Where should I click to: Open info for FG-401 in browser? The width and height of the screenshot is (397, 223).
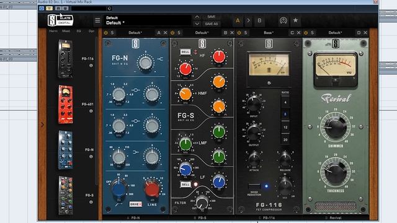click(x=91, y=111)
